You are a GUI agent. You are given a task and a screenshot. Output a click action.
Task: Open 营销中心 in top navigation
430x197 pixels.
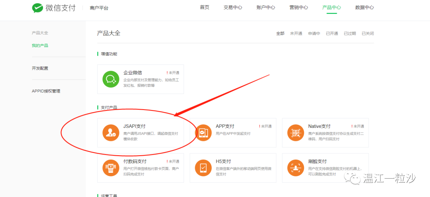[299, 8]
